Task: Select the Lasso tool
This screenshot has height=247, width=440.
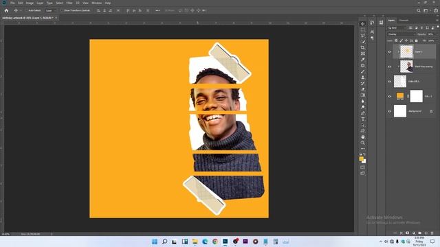Action: point(362,36)
